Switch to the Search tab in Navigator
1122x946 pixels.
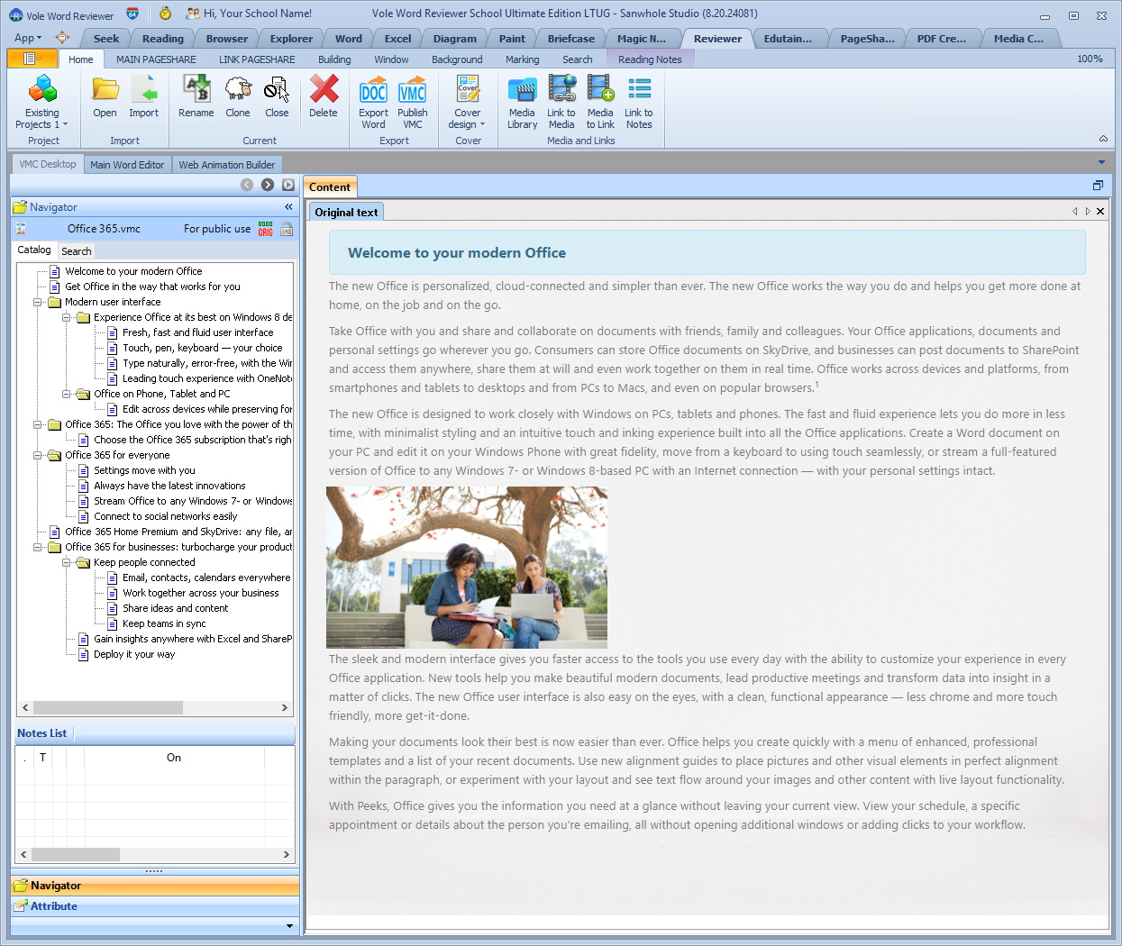(76, 251)
